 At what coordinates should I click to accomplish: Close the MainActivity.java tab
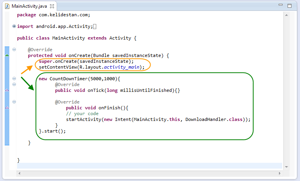tap(52, 6)
